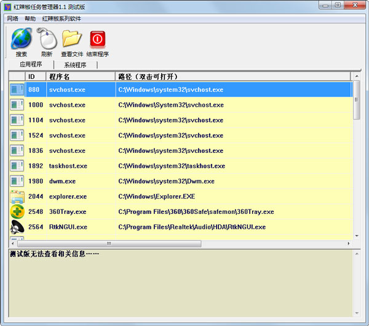369x326 pixels.
Task: Select the taskhost.exe program name
Action: pos(68,166)
